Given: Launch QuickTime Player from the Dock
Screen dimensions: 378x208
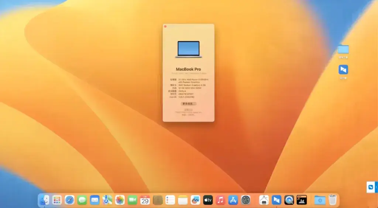Looking at the screenshot, I should click(289, 200).
